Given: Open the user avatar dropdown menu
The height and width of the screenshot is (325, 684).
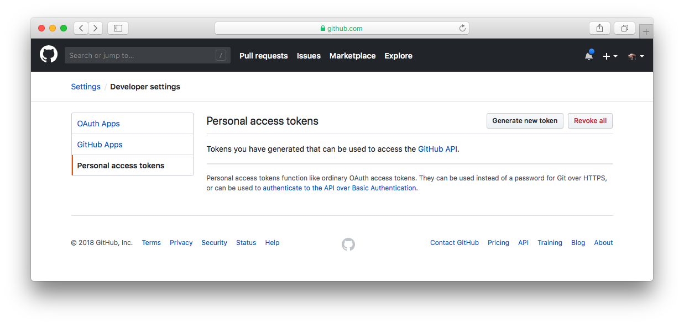Looking at the screenshot, I should [x=636, y=56].
